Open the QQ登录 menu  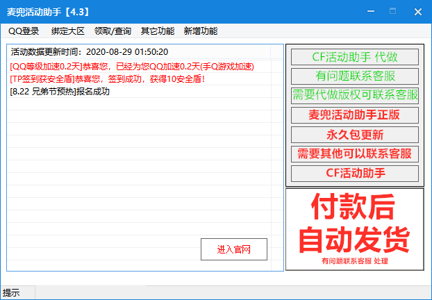24,31
